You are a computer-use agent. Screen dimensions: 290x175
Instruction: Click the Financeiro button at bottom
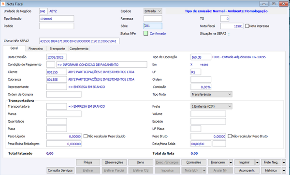pos(218,162)
